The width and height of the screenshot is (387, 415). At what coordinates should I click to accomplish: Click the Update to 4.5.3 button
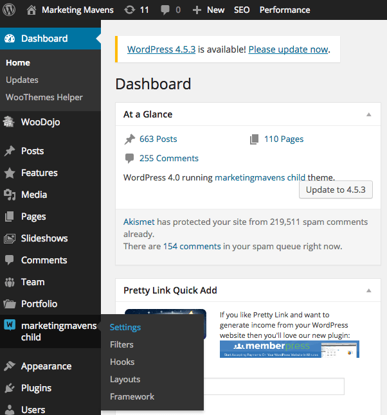336,190
